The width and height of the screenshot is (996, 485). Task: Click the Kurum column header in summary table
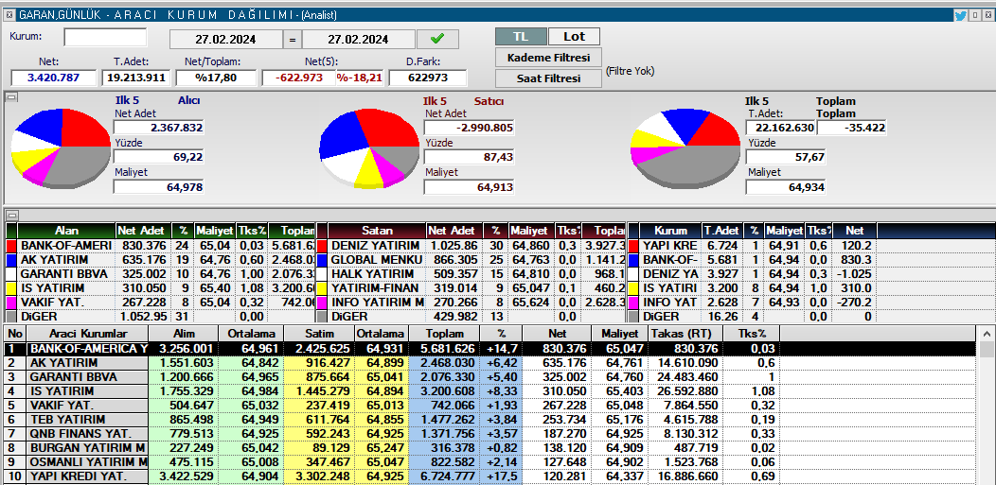670,231
